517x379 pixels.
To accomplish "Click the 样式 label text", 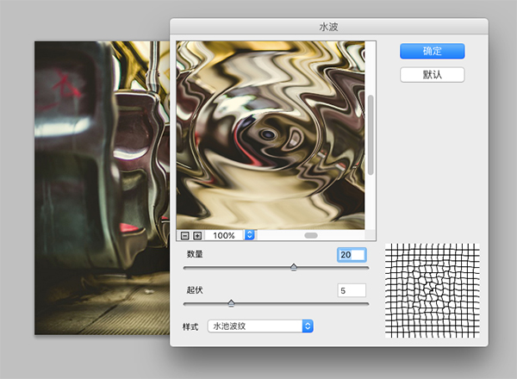I will pyautogui.click(x=191, y=326).
